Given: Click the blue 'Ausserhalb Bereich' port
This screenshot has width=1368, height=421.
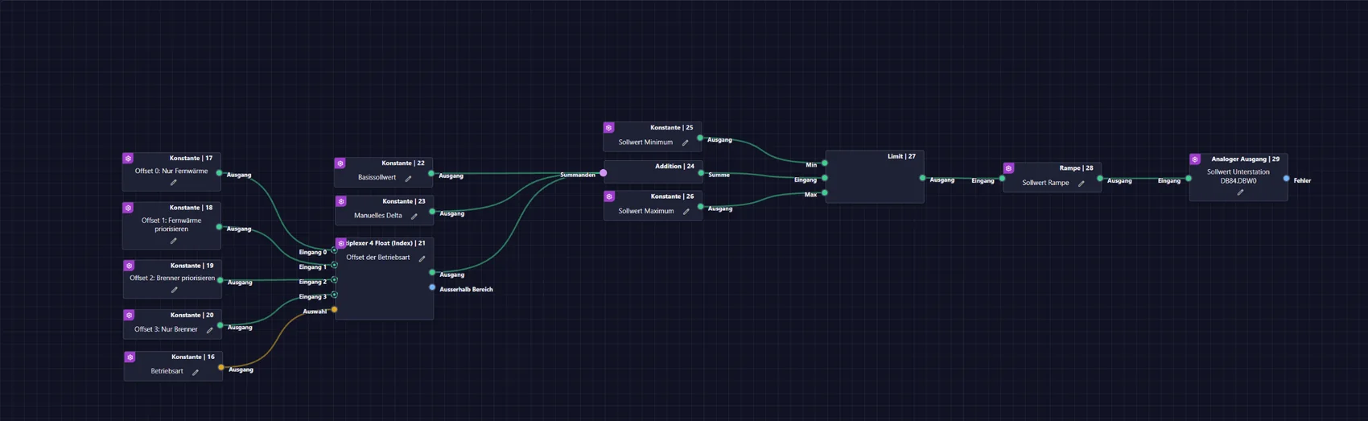Looking at the screenshot, I should 432,287.
